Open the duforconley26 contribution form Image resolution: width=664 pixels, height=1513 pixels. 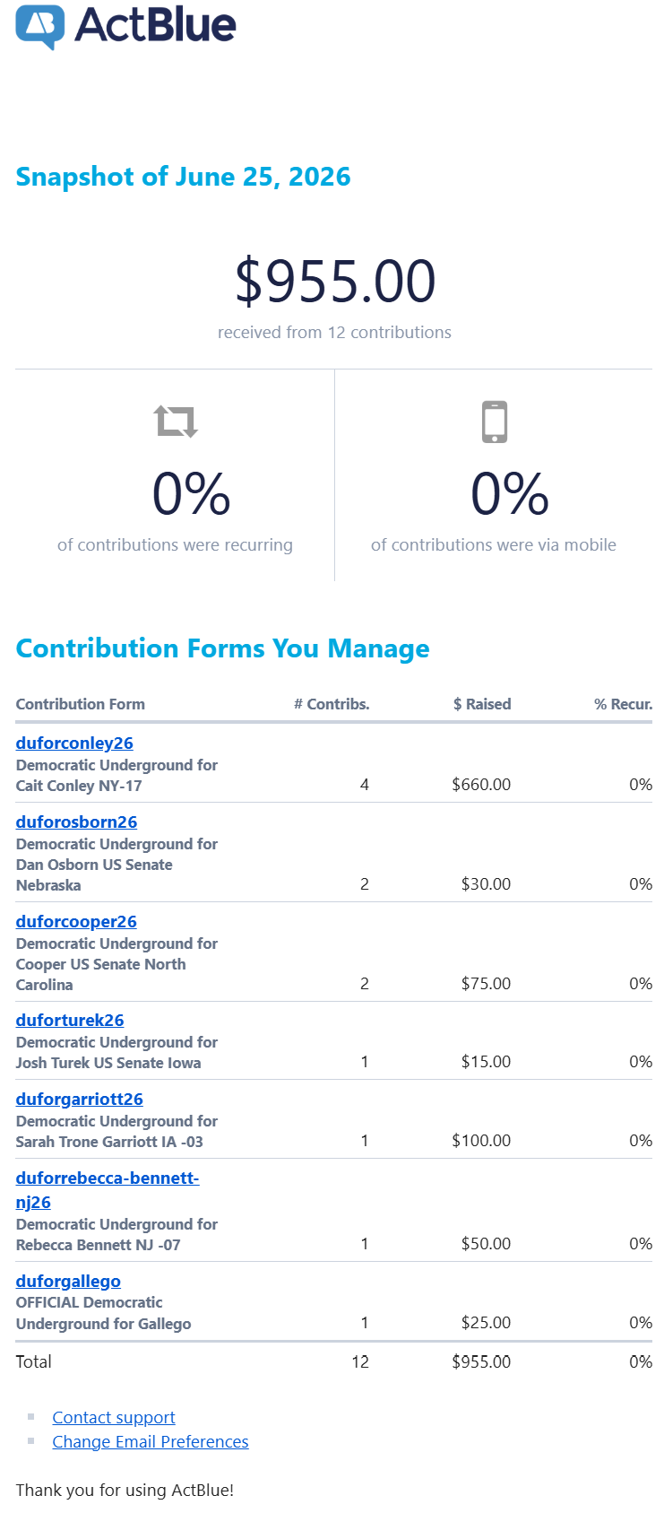(x=74, y=743)
